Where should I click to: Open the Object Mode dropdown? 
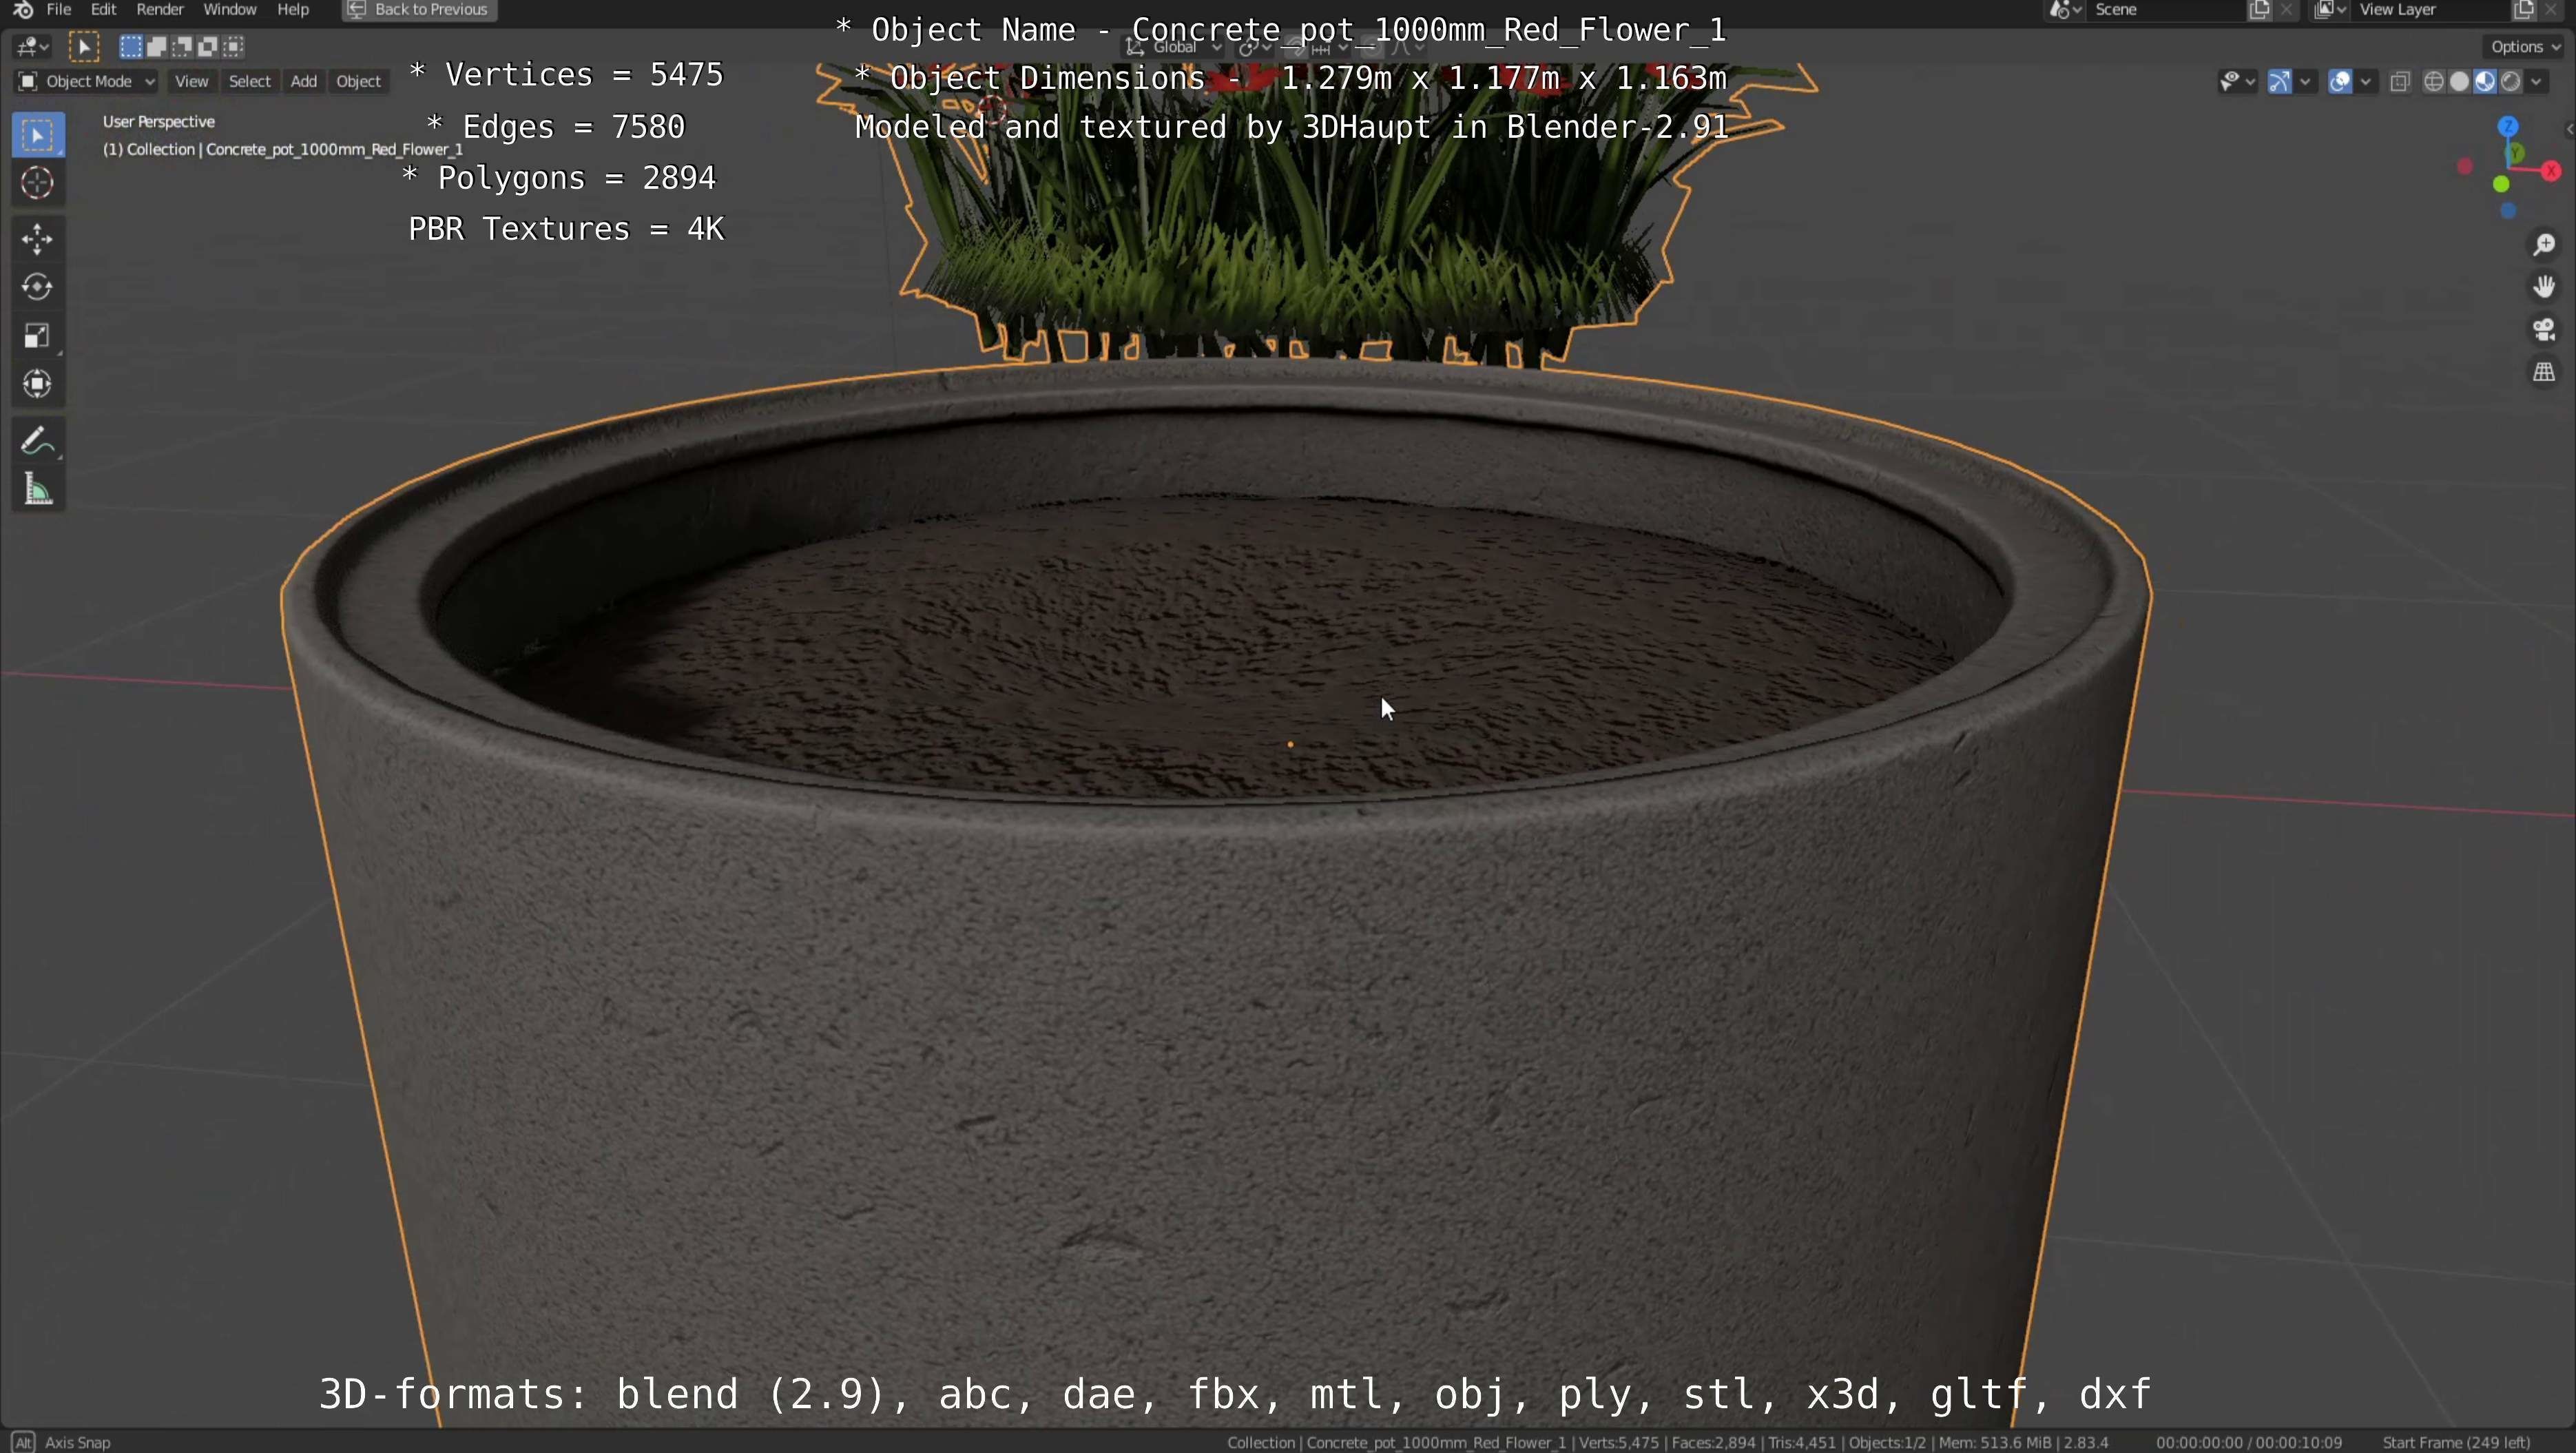[87, 82]
